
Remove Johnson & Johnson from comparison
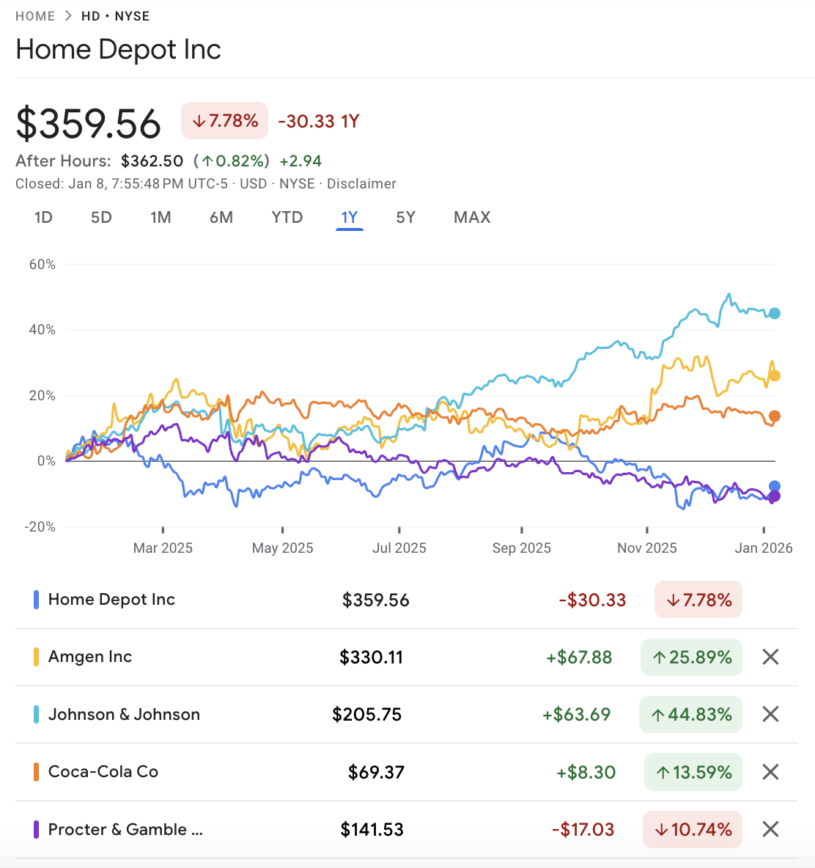770,714
